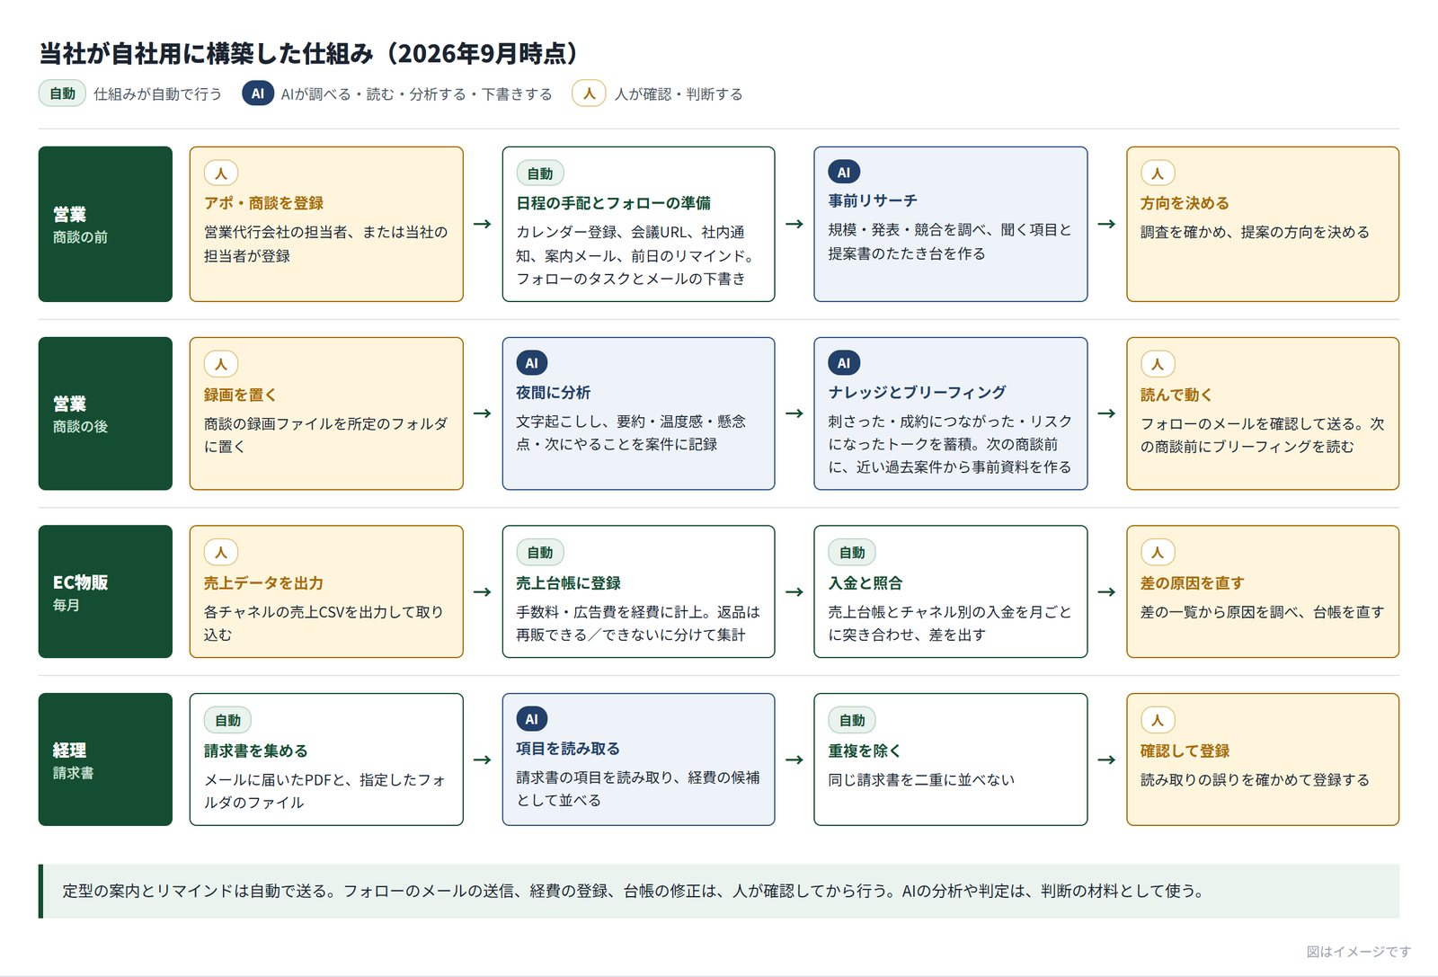Click the 人 badge on 売上データを出力 card

[221, 552]
